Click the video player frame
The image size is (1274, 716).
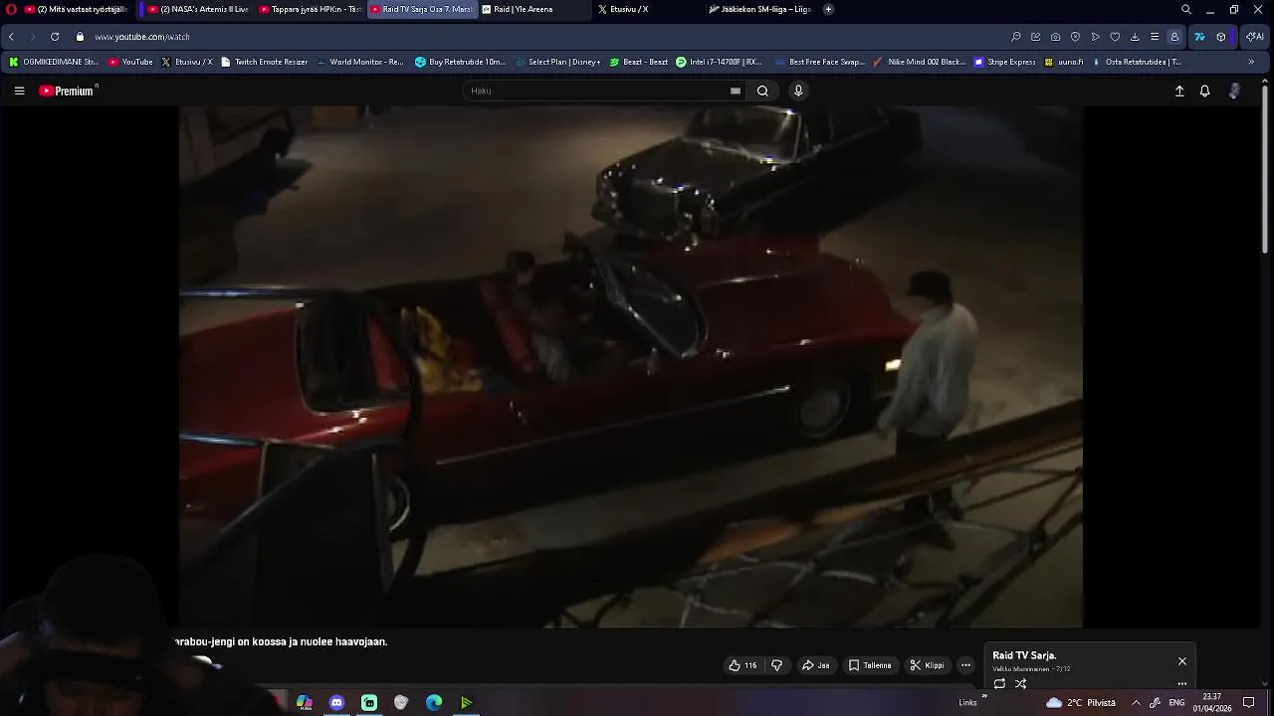631,366
